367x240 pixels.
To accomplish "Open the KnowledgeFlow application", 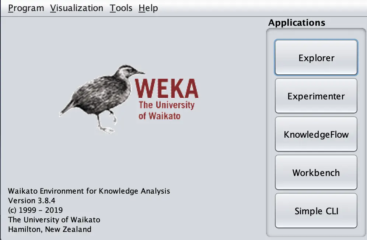I will tap(316, 134).
